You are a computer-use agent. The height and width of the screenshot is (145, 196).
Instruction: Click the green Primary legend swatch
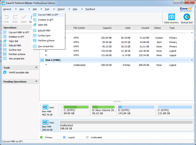click(41, 138)
